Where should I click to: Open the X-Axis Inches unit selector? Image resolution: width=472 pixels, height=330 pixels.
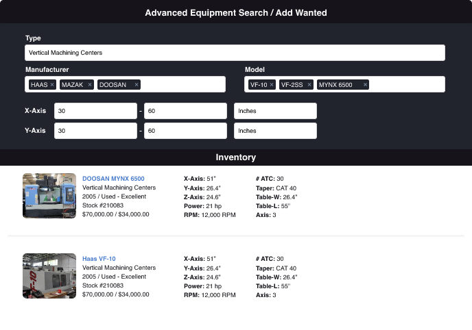coord(275,111)
